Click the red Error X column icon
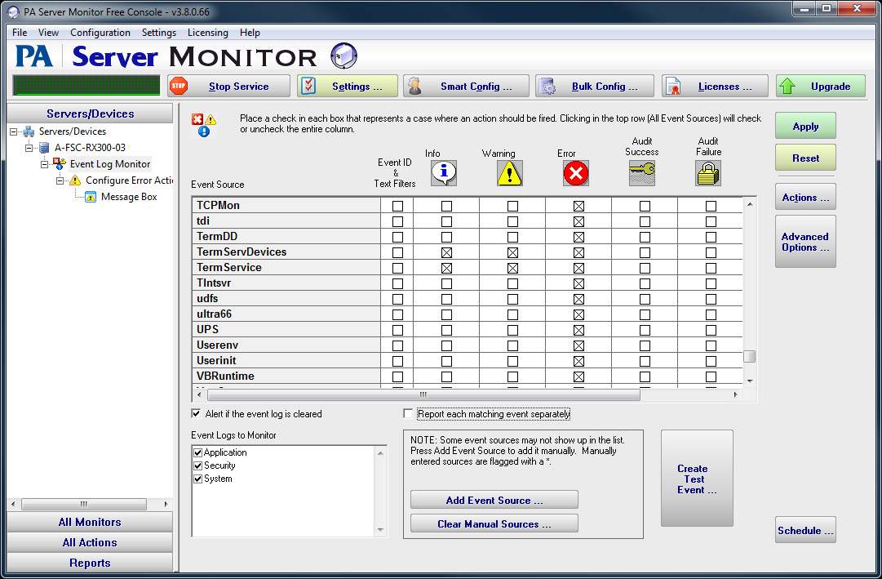The width and height of the screenshot is (882, 579). (575, 173)
